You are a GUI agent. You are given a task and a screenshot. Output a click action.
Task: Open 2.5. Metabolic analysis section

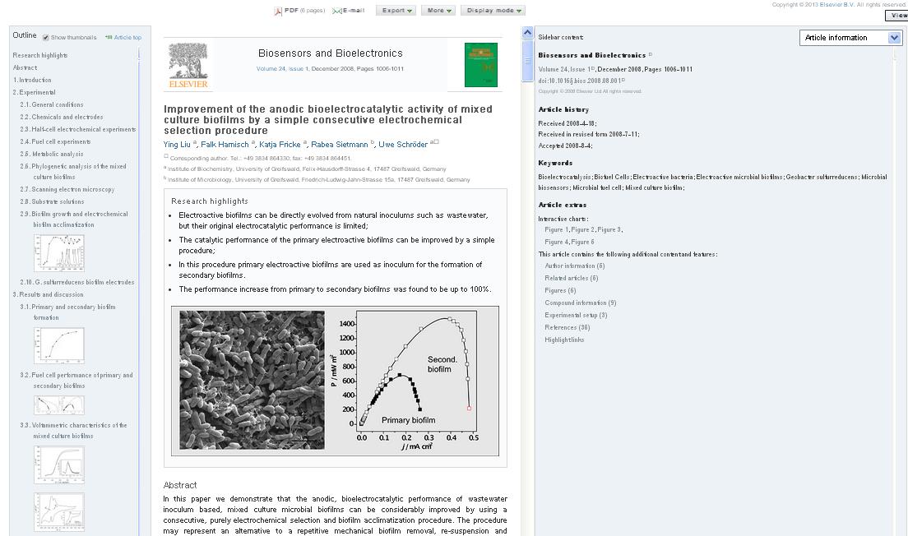click(x=52, y=154)
